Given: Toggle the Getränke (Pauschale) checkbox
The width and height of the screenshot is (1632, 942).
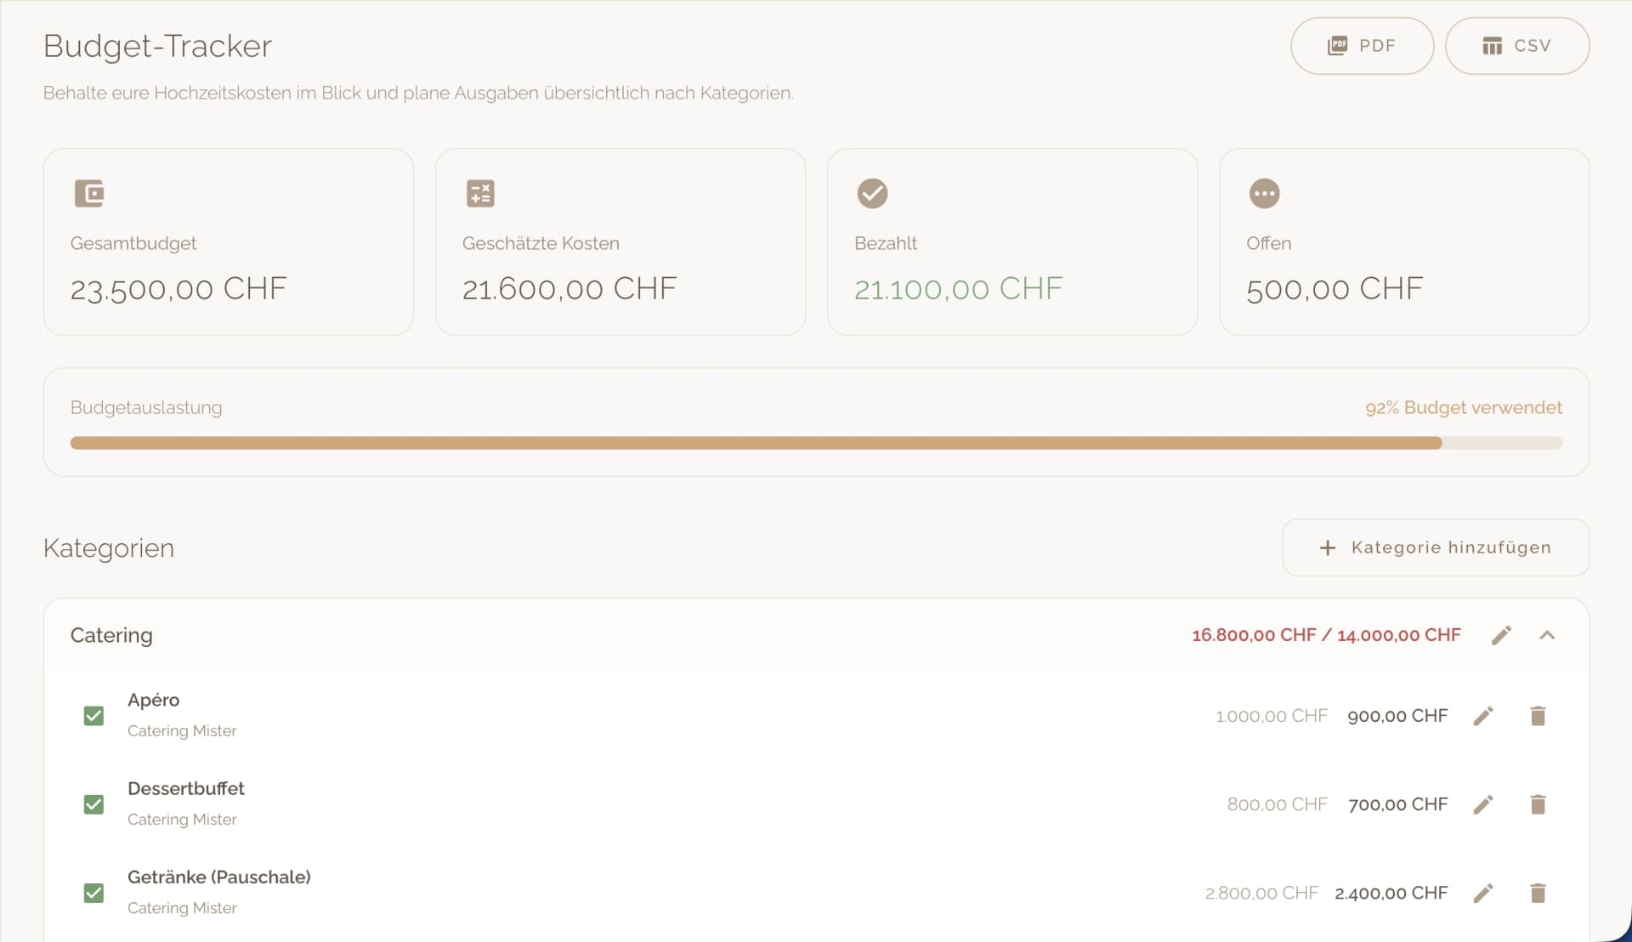Looking at the screenshot, I should (x=93, y=893).
